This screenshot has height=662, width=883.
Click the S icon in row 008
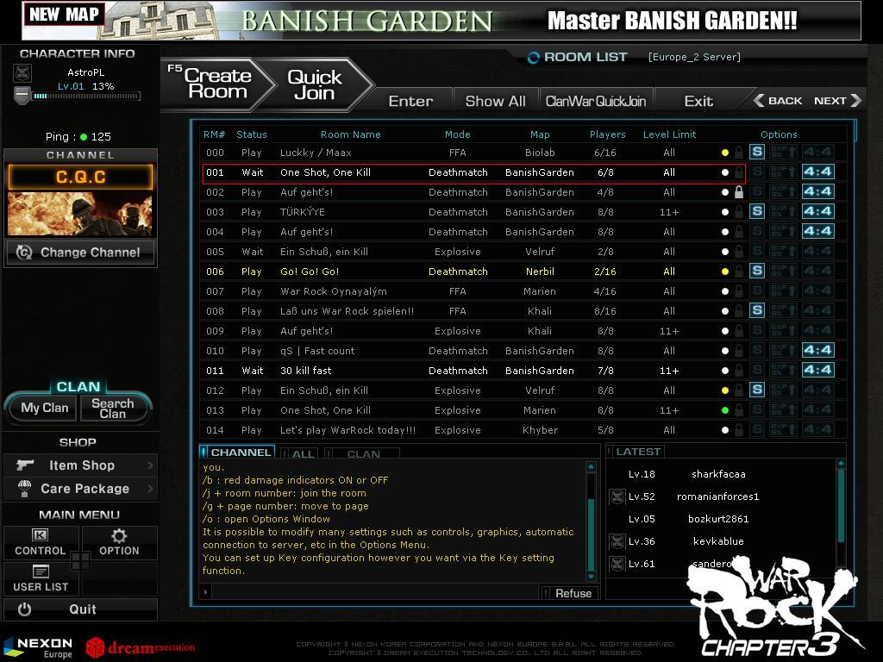757,310
